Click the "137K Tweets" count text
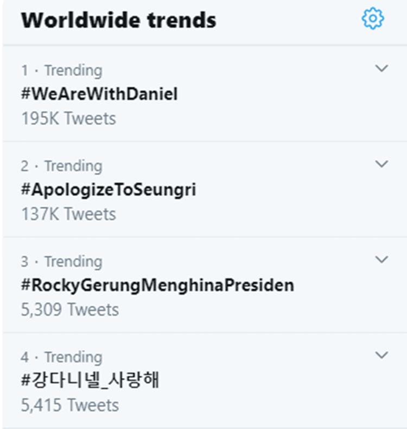Image resolution: width=407 pixels, height=429 pixels. 68,214
